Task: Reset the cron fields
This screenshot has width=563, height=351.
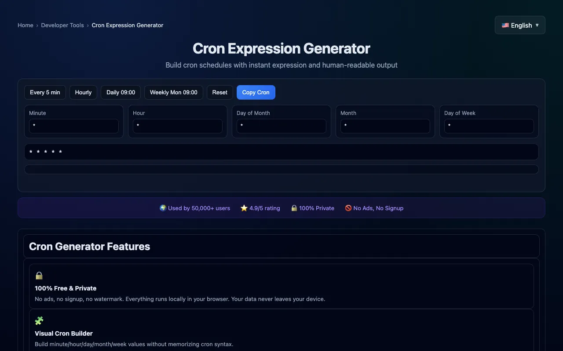Action: coord(220,93)
